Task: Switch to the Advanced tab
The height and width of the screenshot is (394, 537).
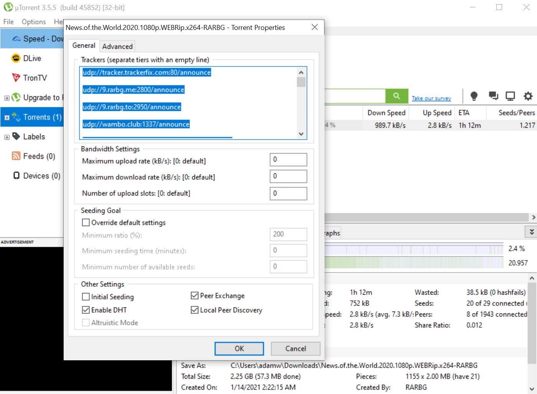Action: click(x=117, y=46)
